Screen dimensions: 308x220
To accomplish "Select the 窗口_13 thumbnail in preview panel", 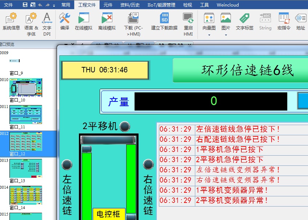I will pos(26,168).
